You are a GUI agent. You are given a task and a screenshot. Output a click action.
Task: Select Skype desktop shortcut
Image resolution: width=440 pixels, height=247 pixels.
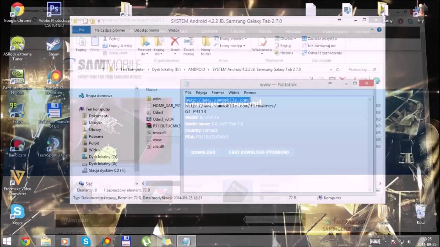point(17,215)
